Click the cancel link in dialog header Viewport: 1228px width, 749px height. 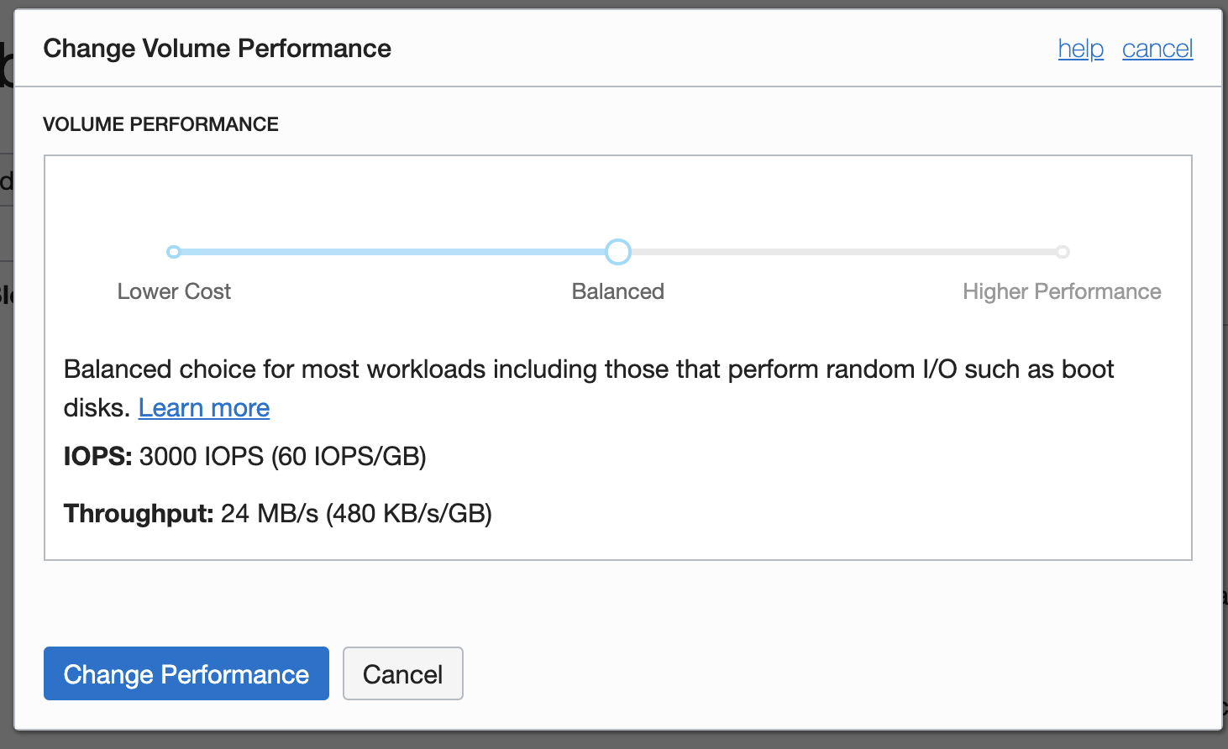tap(1157, 49)
